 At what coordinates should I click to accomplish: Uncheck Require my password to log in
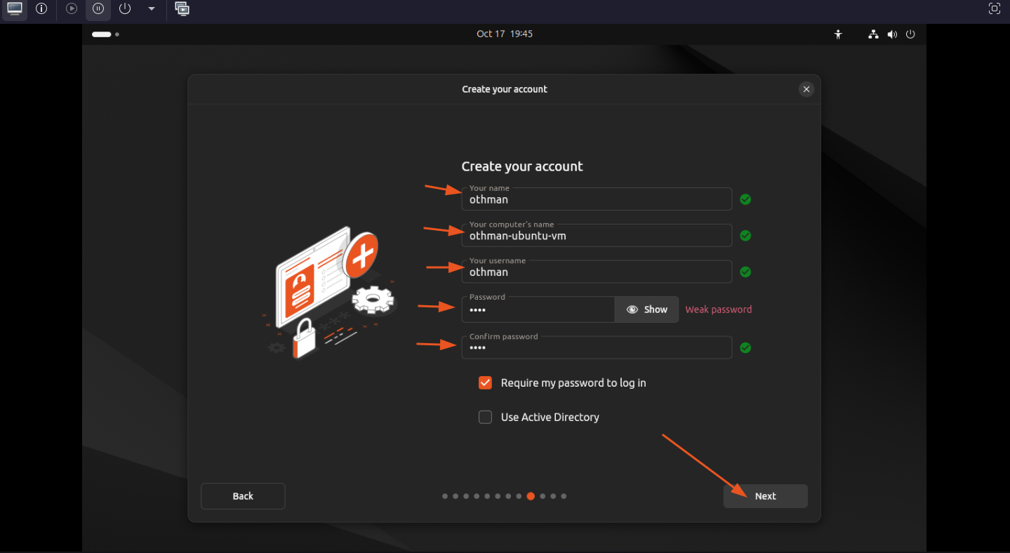point(485,383)
